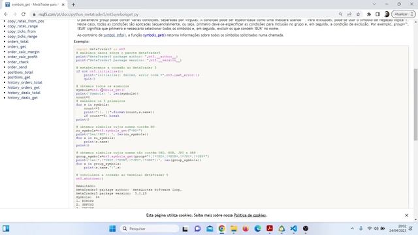Open a new browser tab
Viewport: 418px width, 235px height.
click(x=73, y=5)
